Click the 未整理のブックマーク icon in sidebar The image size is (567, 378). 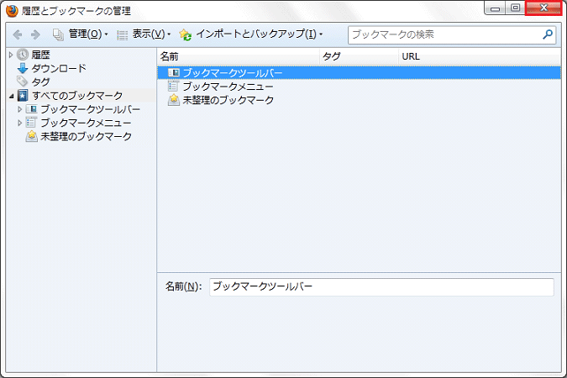31,136
